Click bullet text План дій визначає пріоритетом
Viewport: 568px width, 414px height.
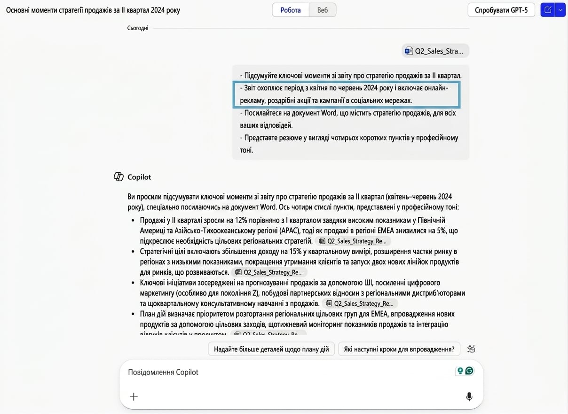tap(297, 324)
